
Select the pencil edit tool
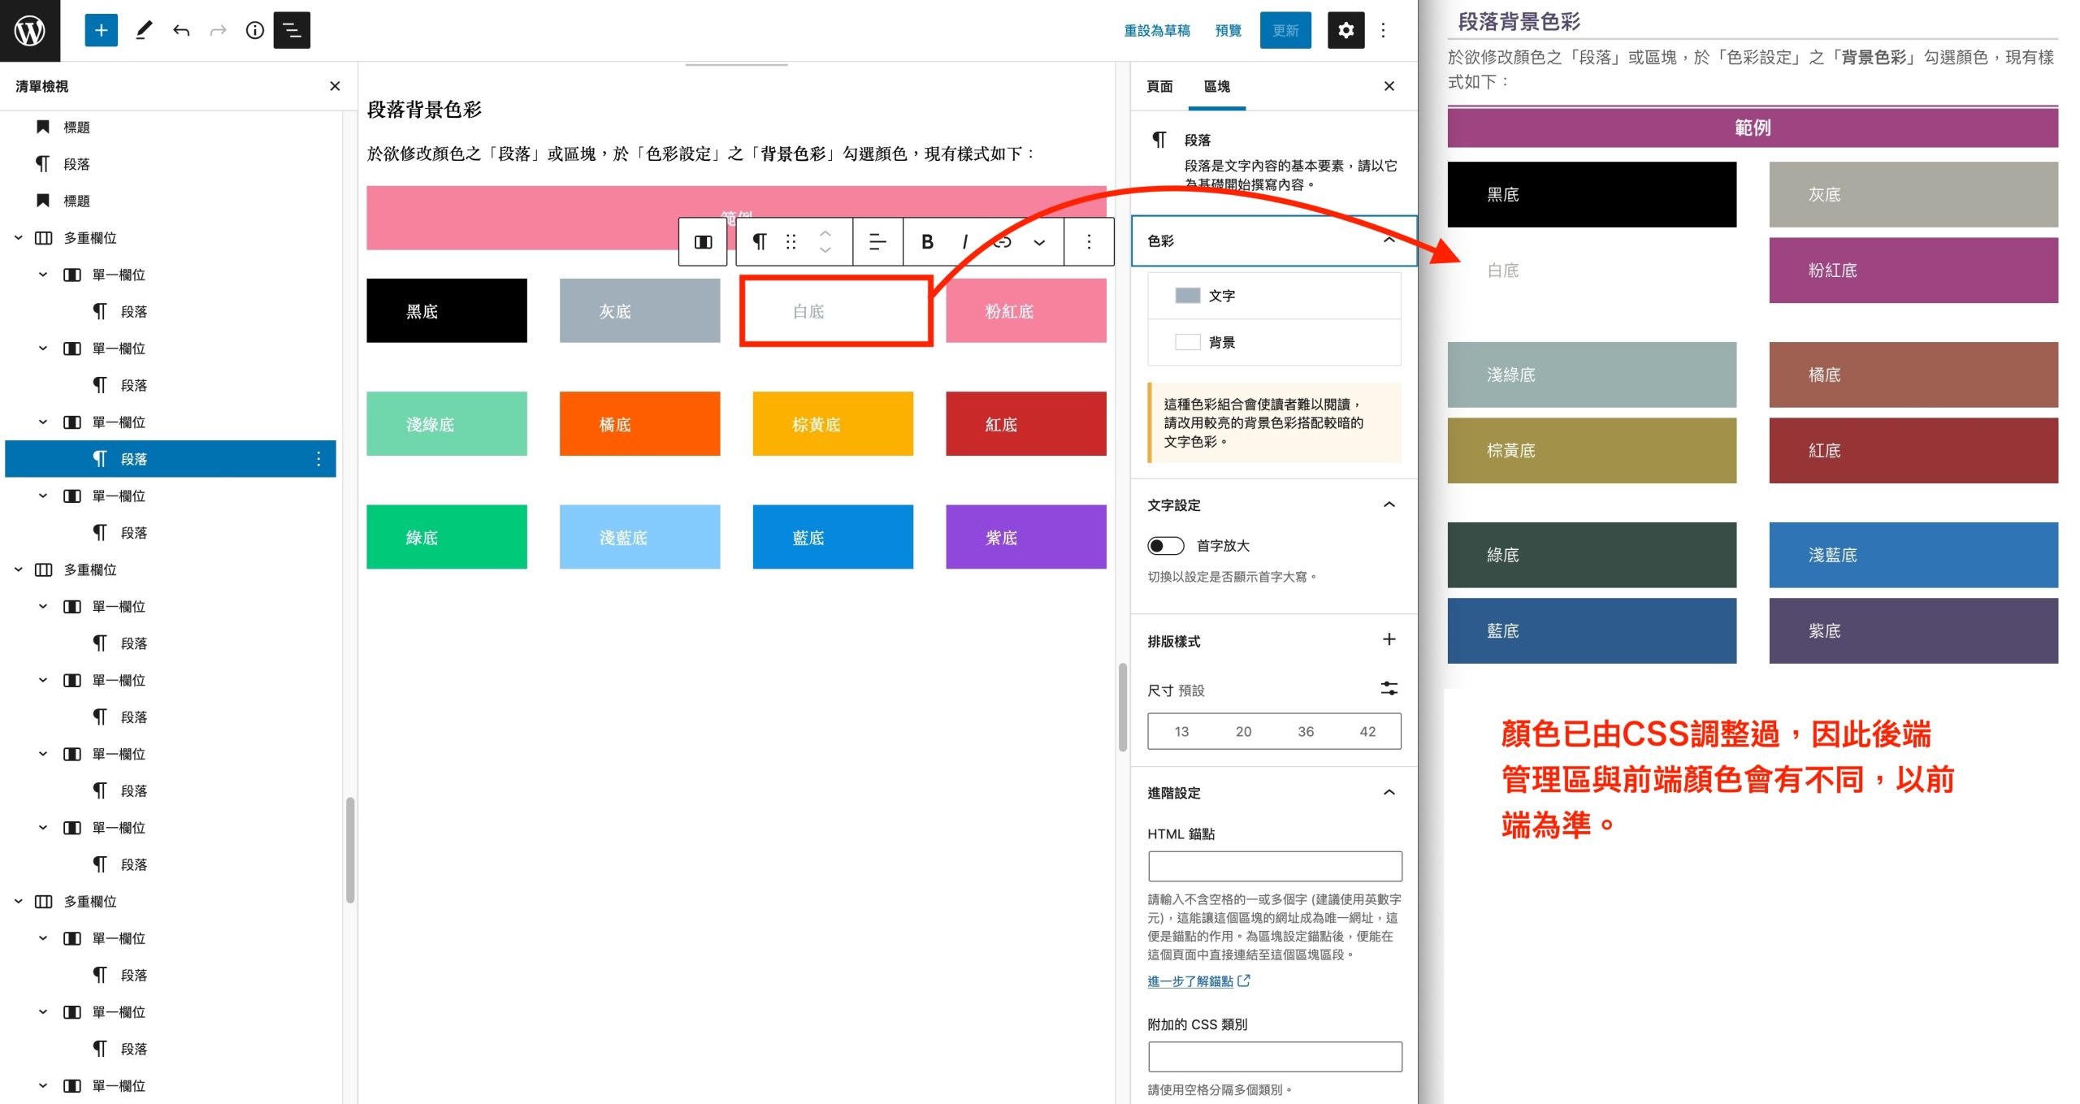144,31
